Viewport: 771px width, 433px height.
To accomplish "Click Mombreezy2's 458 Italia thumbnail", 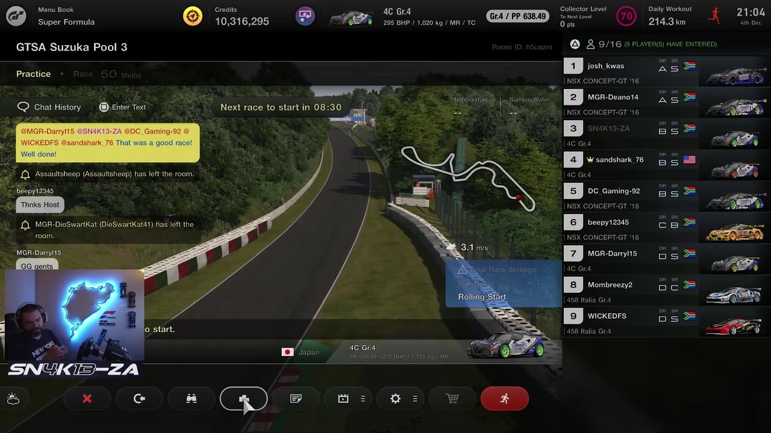I will click(734, 295).
